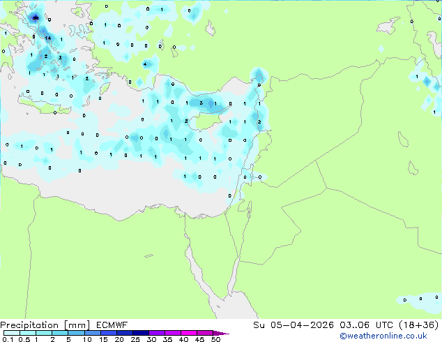Click the legend label '10'
The image size is (442, 342).
pos(87,339)
